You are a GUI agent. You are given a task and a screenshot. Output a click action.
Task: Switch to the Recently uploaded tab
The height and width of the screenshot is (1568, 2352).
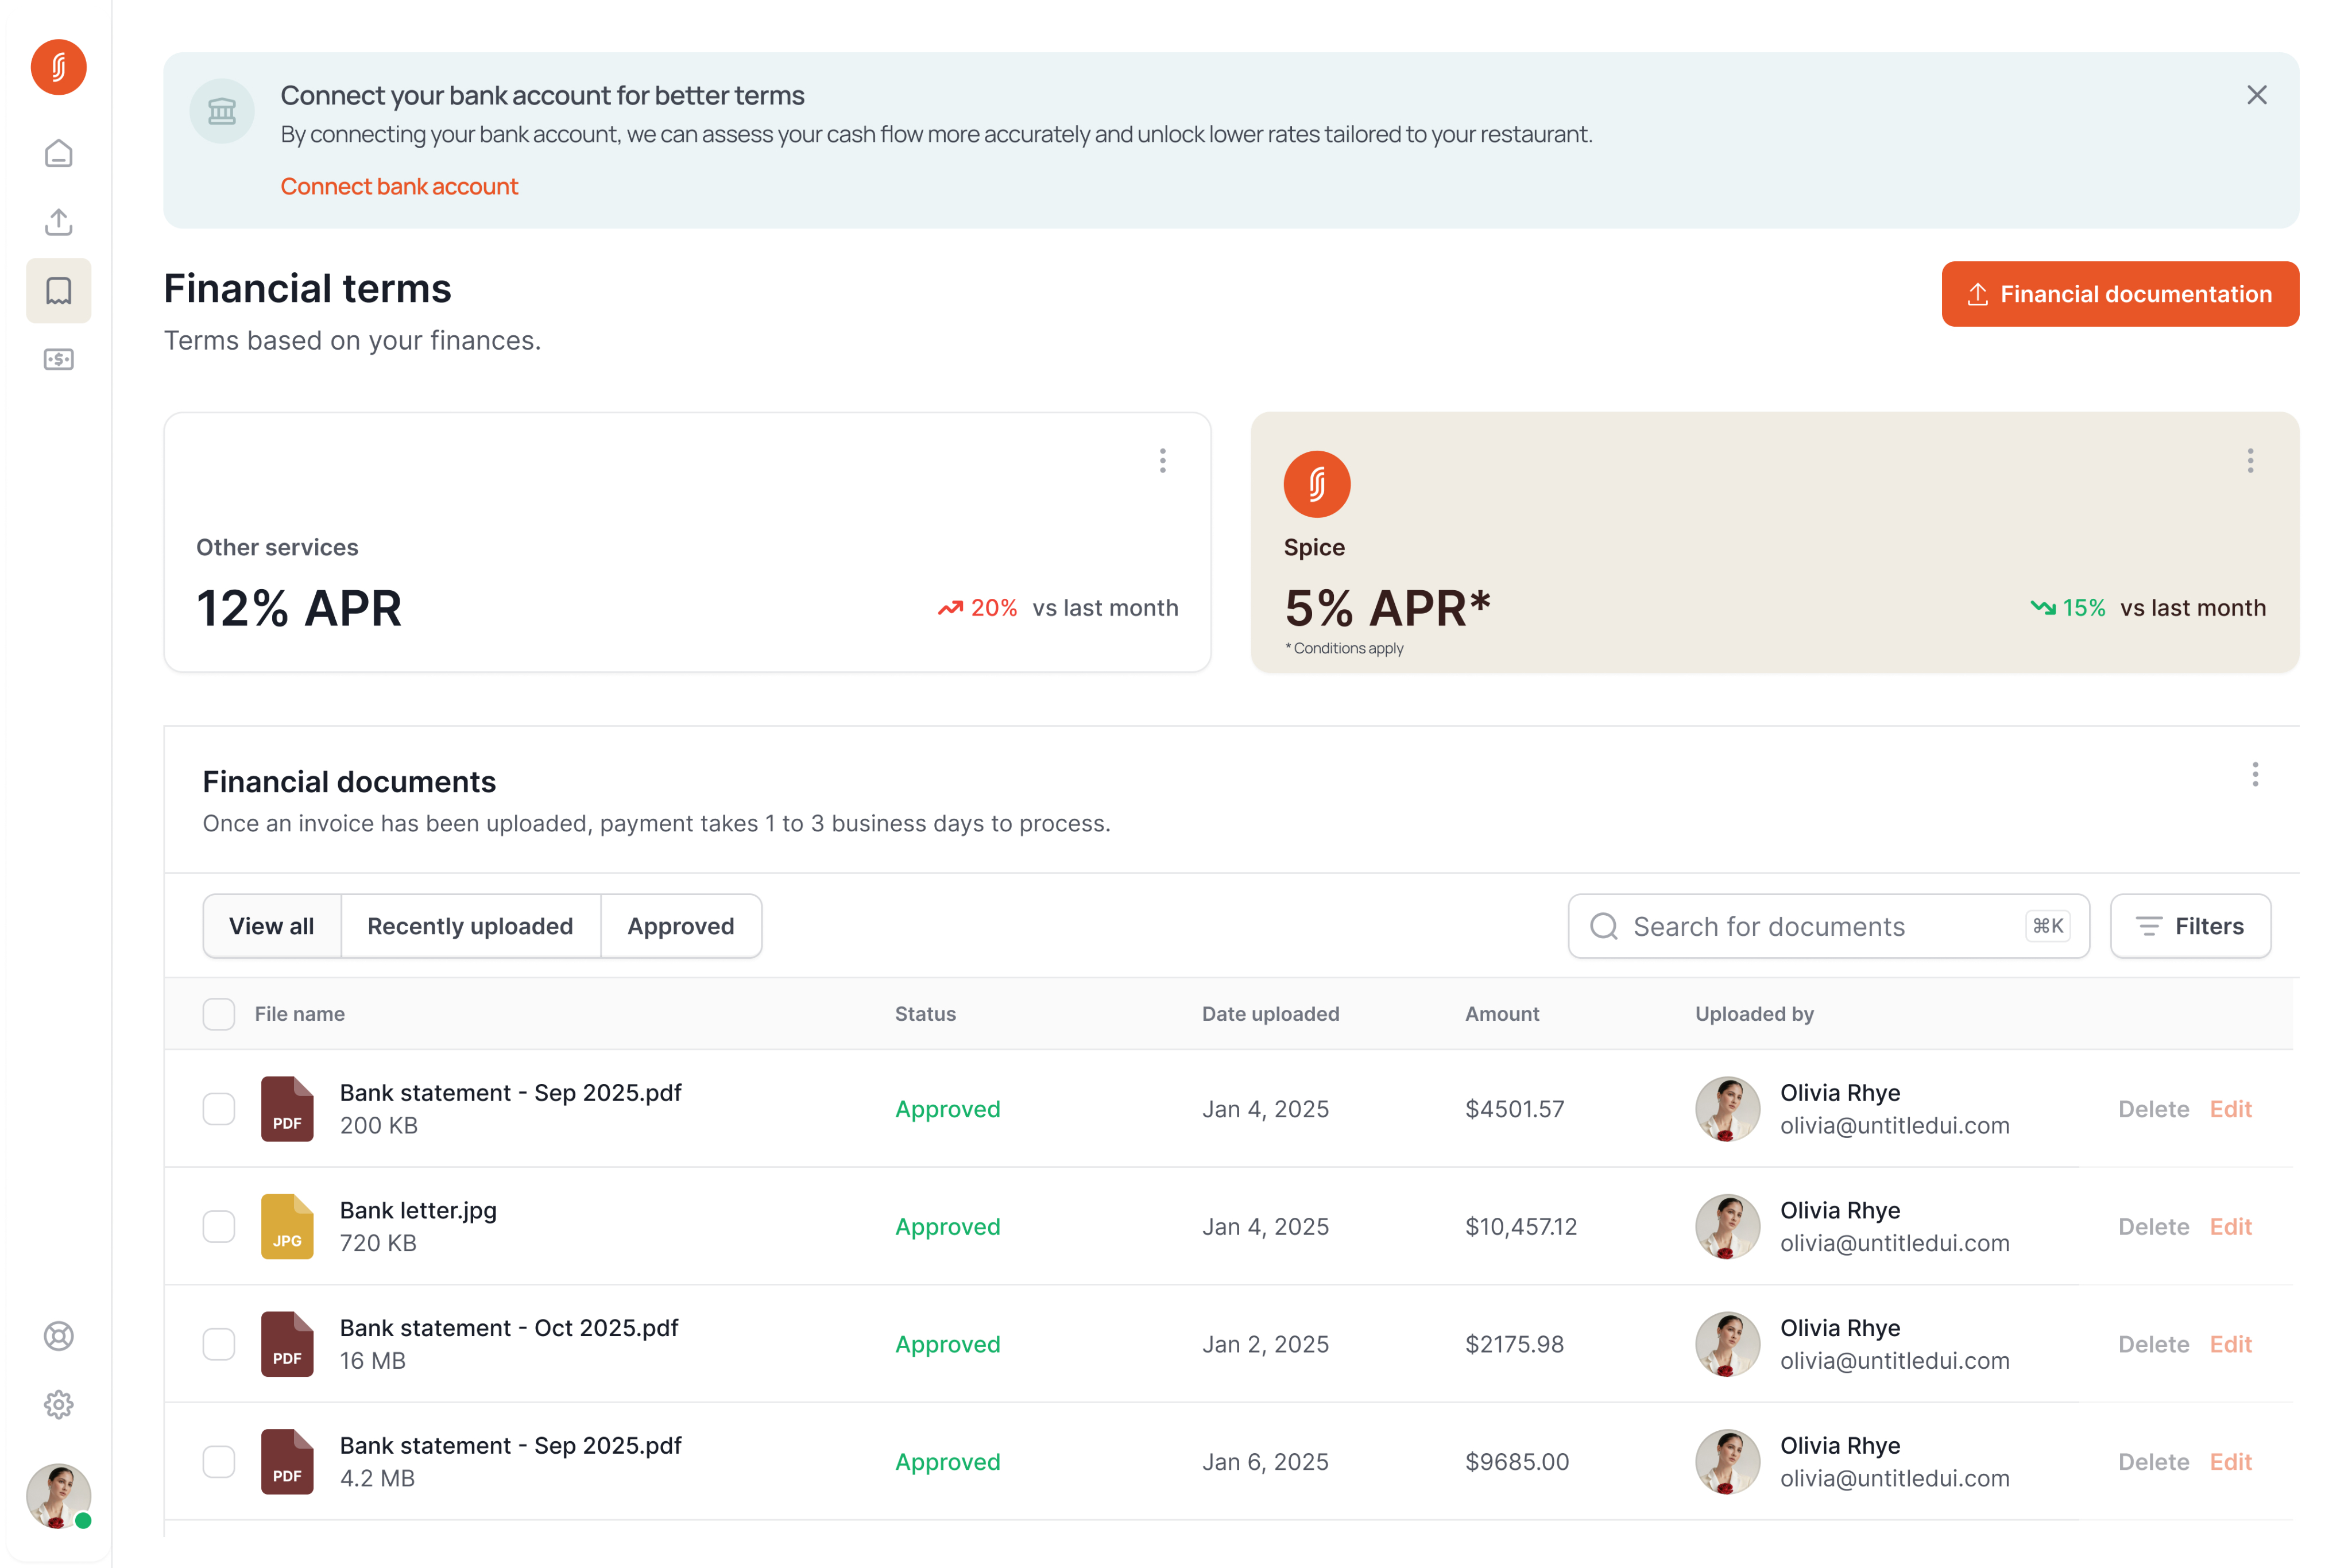tap(470, 926)
